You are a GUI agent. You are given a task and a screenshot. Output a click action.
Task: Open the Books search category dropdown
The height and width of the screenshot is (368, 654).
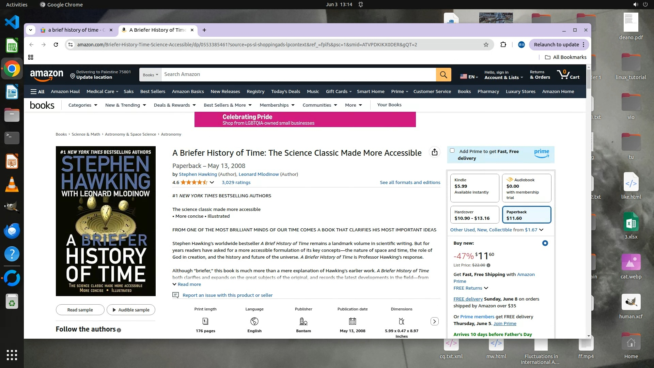click(x=150, y=75)
